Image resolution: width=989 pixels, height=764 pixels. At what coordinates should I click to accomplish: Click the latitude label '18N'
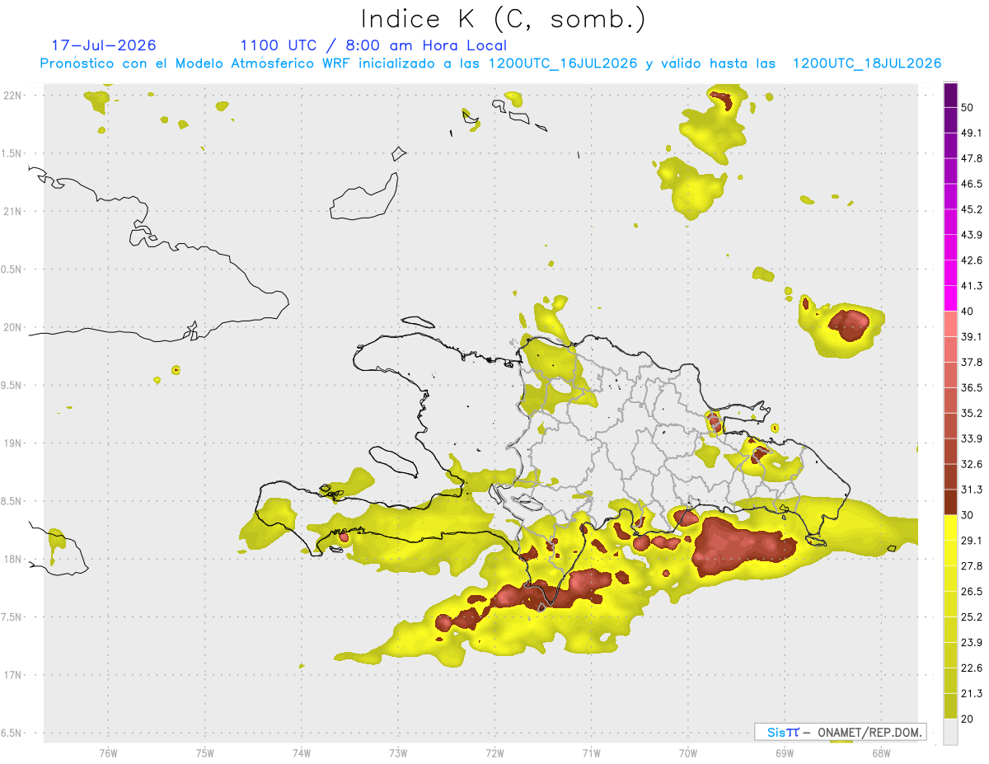pyautogui.click(x=12, y=560)
